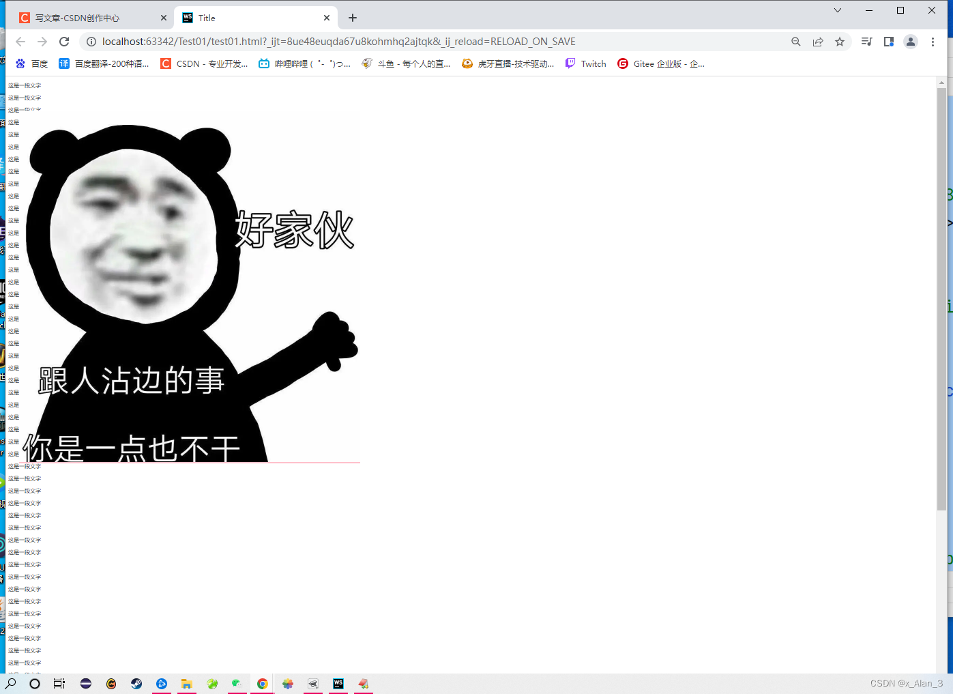View site information icon in address bar

pos(91,42)
